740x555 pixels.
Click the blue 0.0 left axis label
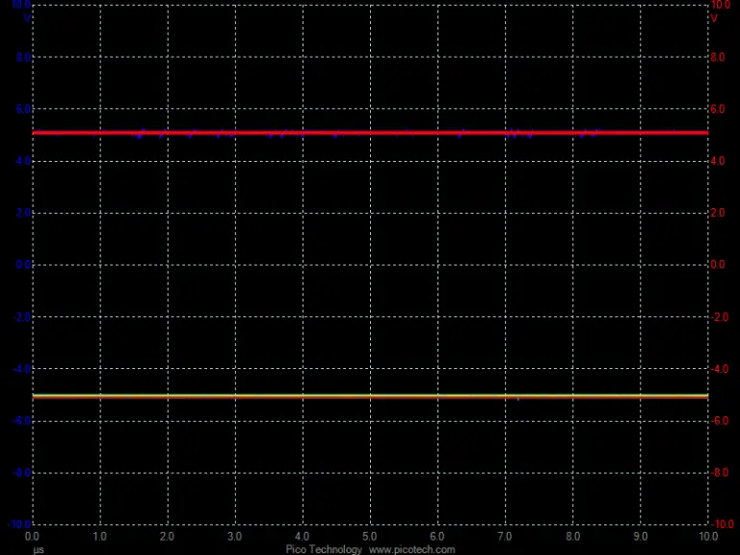click(x=23, y=264)
